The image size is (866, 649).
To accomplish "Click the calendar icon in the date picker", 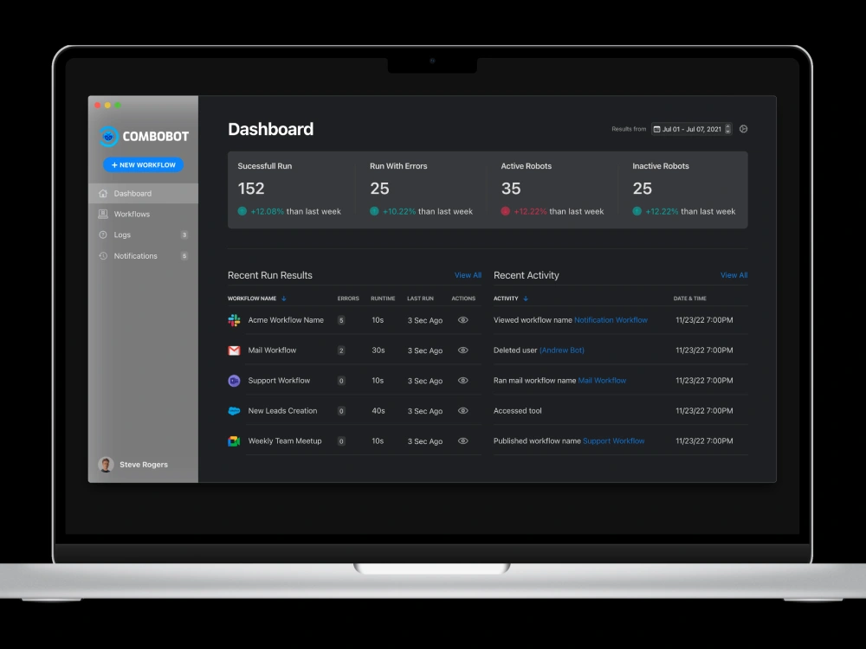I will pos(656,128).
